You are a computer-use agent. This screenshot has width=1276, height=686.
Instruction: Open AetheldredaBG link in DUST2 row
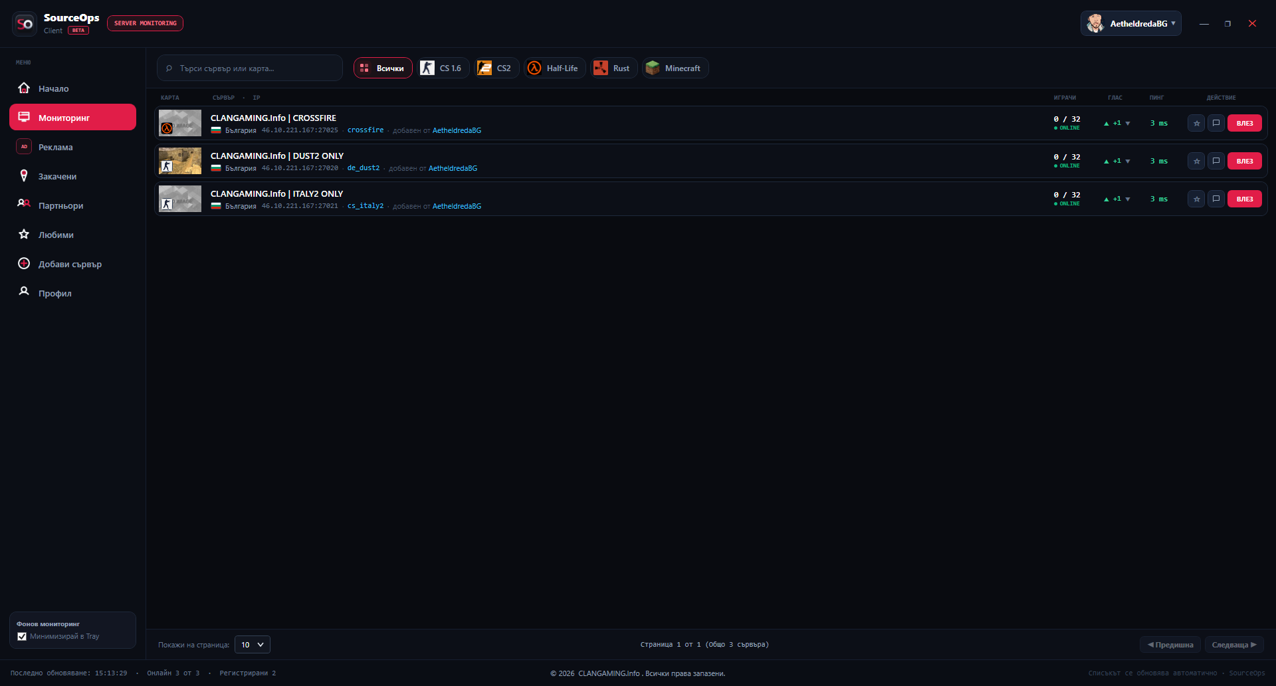453,168
